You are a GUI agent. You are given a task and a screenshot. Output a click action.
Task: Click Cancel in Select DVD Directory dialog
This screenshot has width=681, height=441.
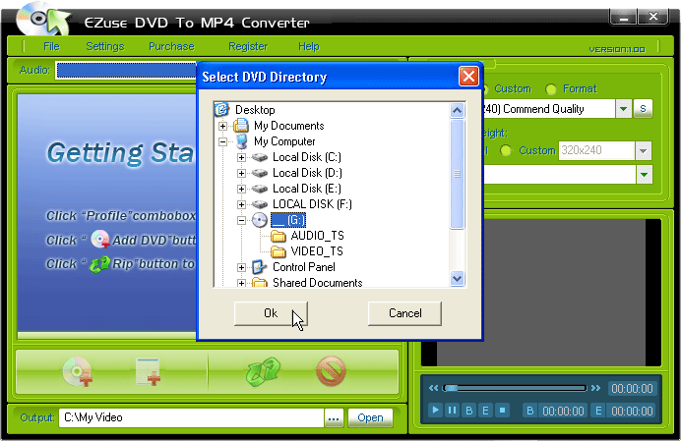(x=404, y=313)
